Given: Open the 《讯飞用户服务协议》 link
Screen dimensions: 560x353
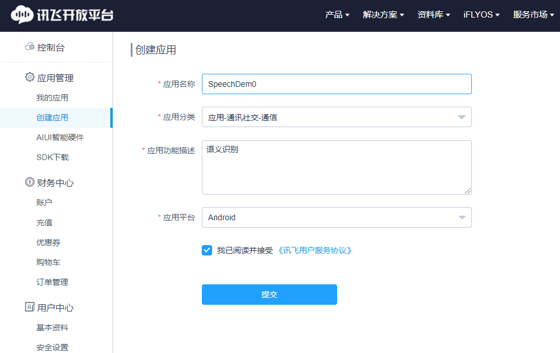Looking at the screenshot, I should pyautogui.click(x=314, y=251).
